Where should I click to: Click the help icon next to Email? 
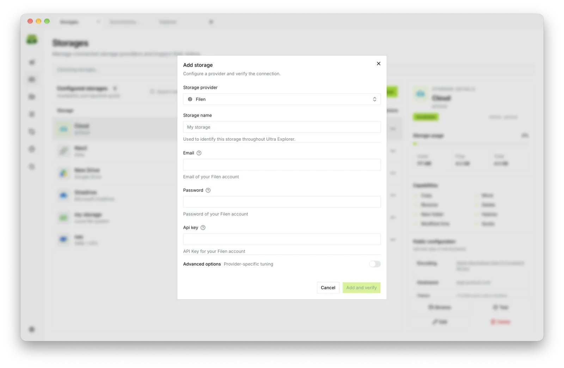coord(199,153)
